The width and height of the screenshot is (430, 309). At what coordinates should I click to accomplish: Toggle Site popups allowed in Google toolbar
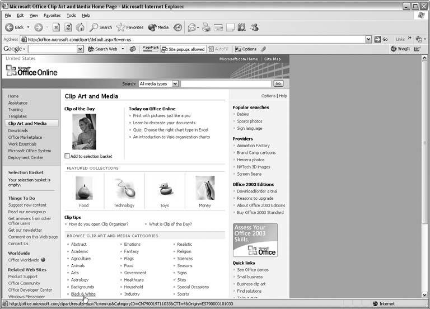click(x=183, y=49)
